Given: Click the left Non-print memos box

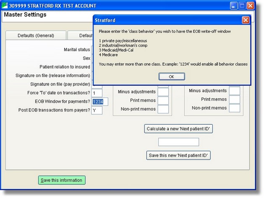Looking at the screenshot, I should tap(163, 109).
